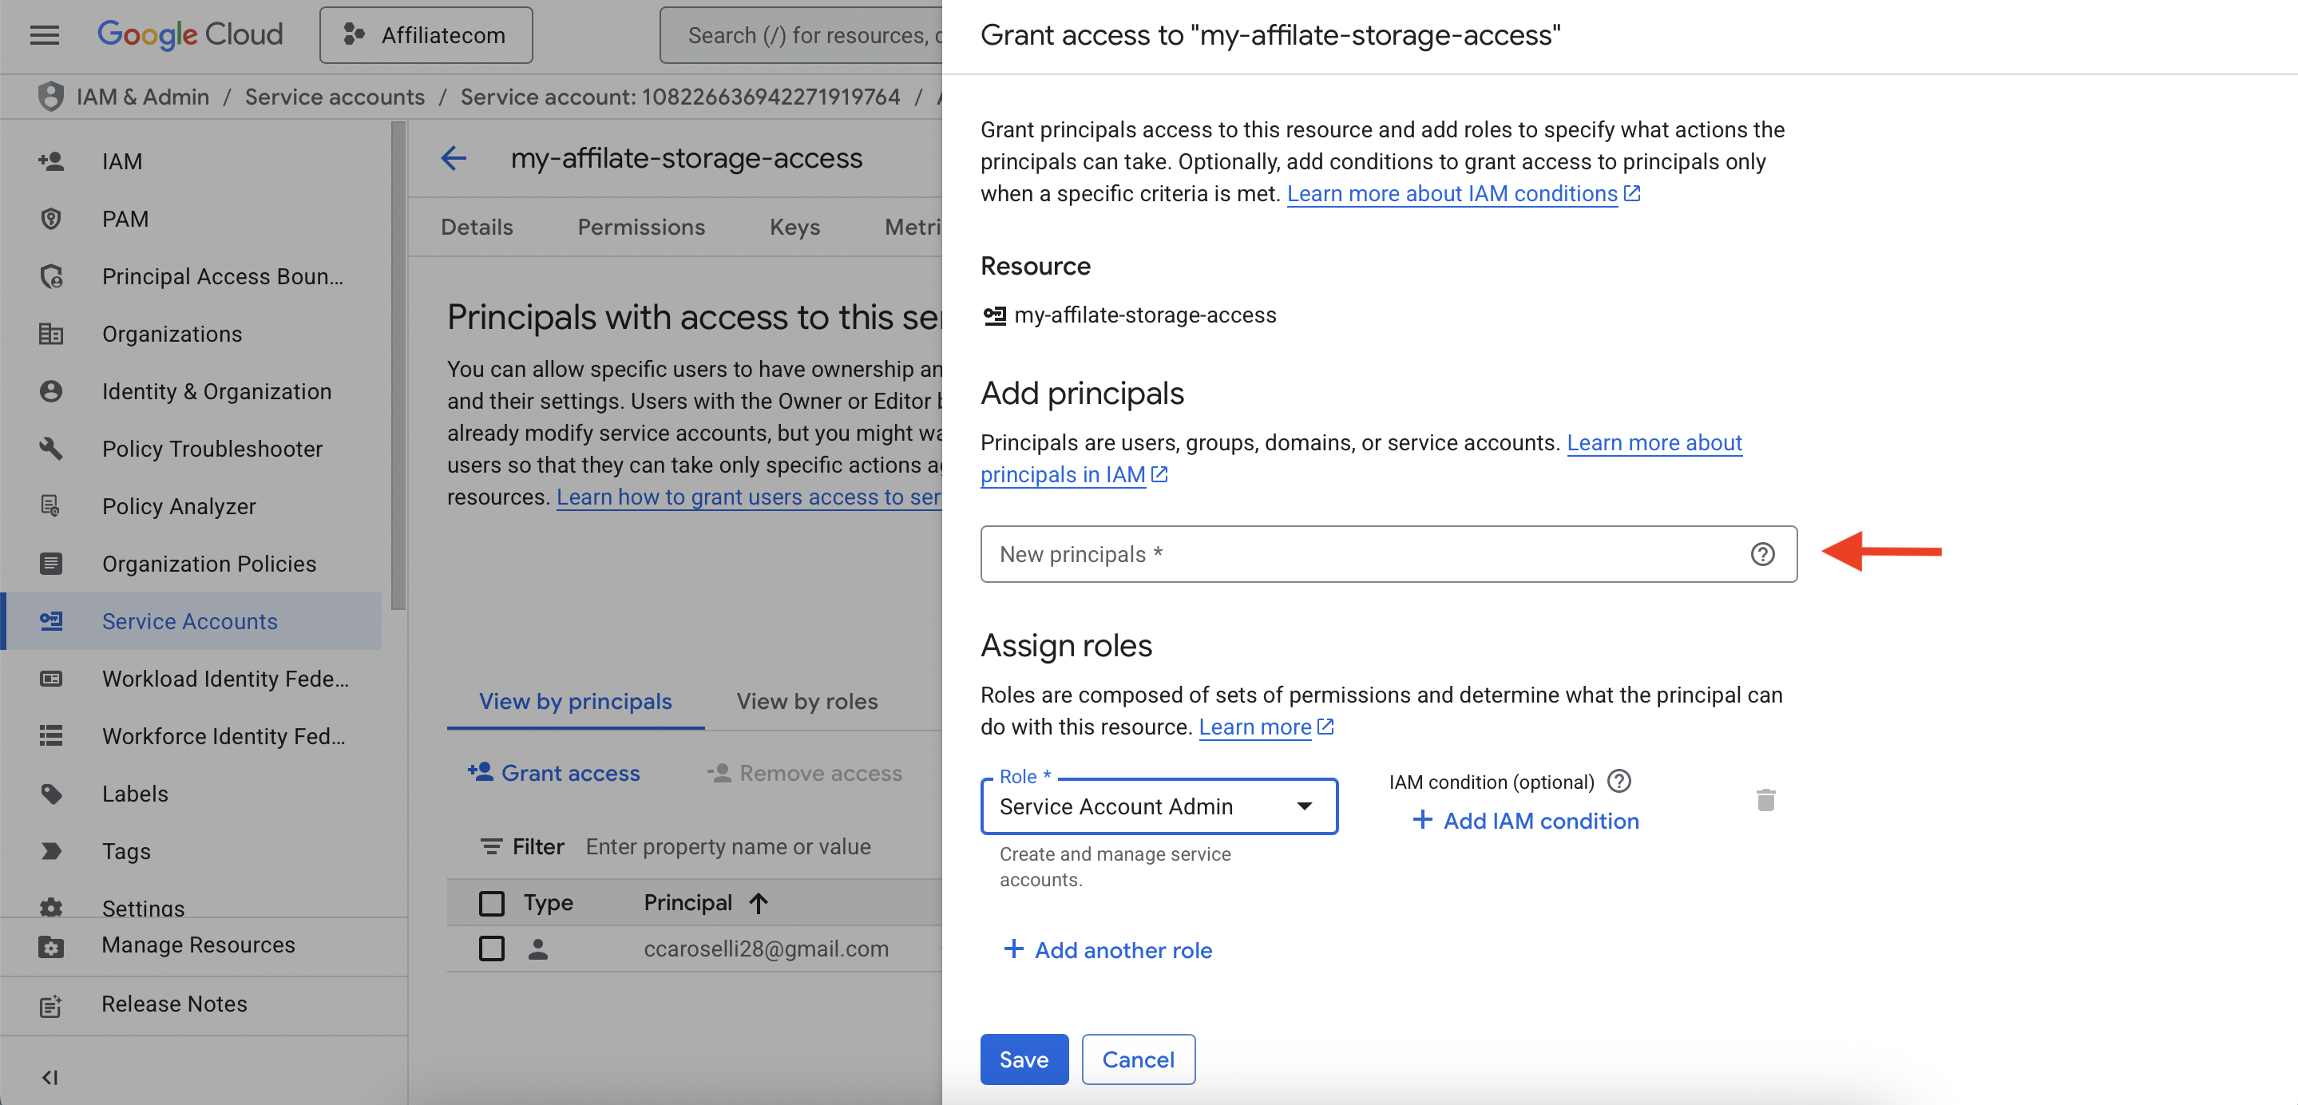Select Principal Access Boundary icon
The width and height of the screenshot is (2298, 1105).
coord(51,276)
